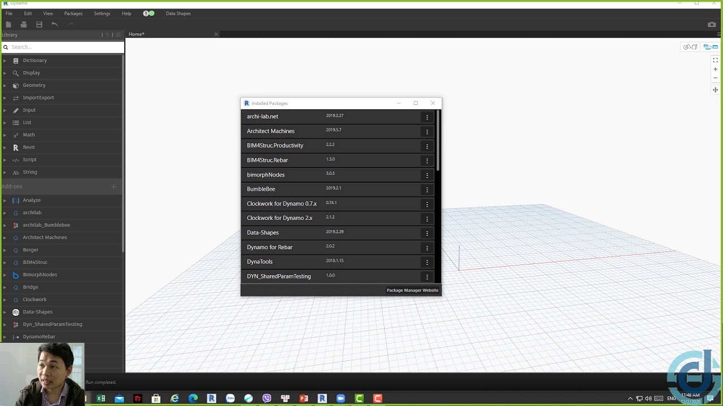The width and height of the screenshot is (723, 406).
Task: Switch to 3D geometry background preview
Action: (690, 47)
